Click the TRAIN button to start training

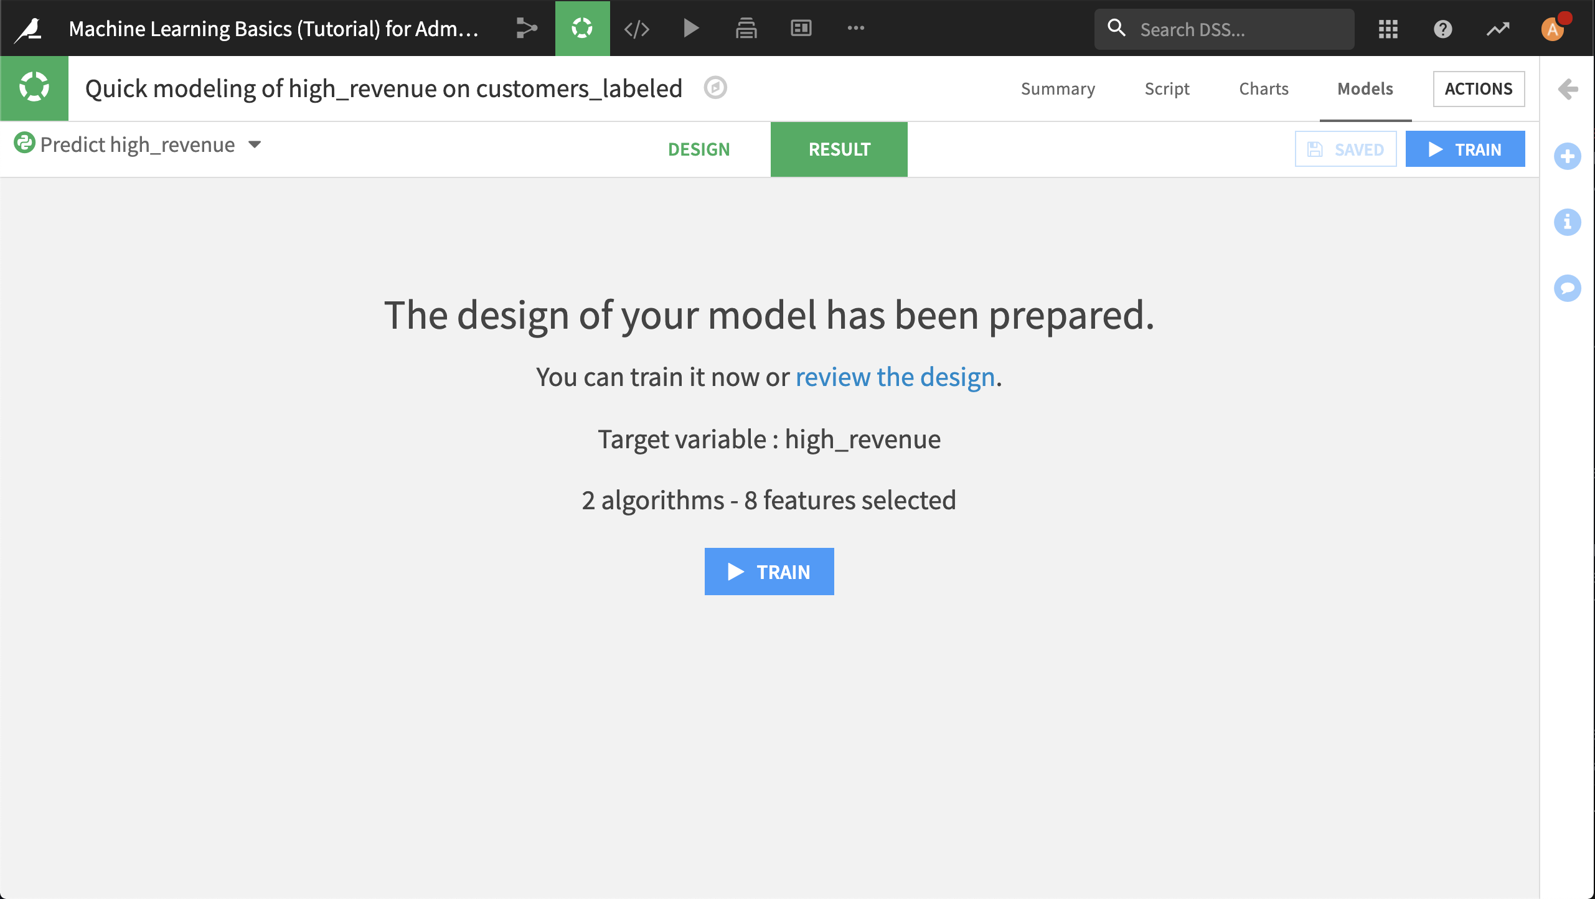[770, 570]
